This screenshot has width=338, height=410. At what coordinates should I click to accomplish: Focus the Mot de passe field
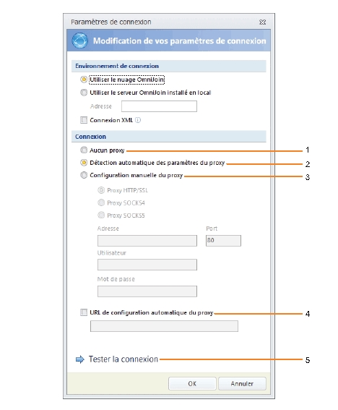(x=147, y=291)
